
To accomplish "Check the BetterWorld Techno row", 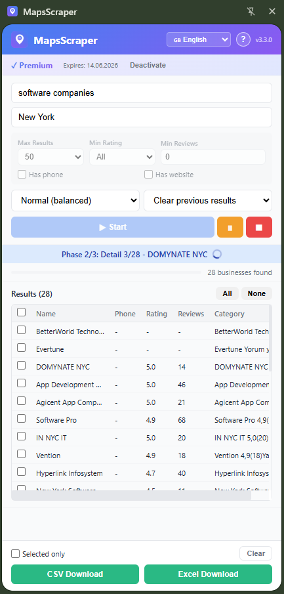I will [22, 330].
